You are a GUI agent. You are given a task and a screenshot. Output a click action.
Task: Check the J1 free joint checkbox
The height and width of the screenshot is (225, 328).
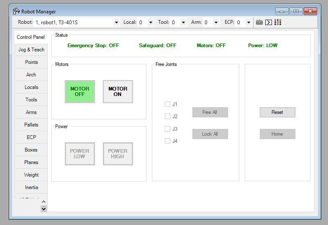(167, 104)
